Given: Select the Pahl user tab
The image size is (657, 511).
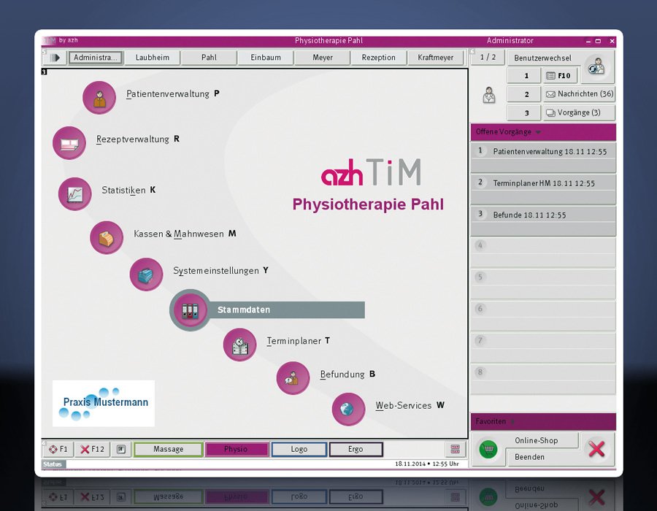Looking at the screenshot, I should tap(209, 58).
